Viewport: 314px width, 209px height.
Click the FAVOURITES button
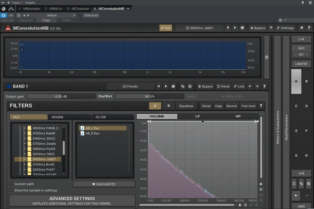coord(104,184)
